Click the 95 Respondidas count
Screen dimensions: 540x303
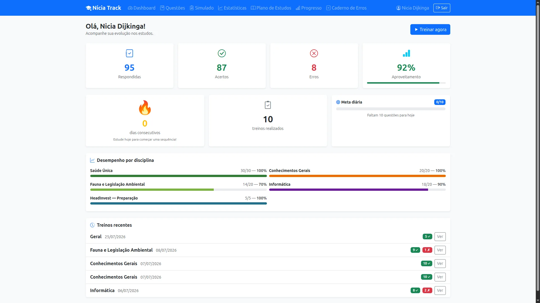click(129, 68)
